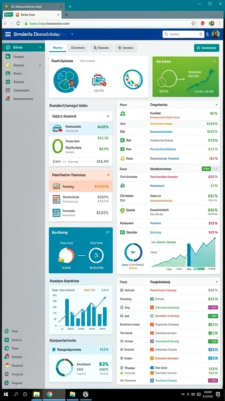Click the heart icon on teal panel
Image resolution: width=225 pixels, height=401 pixels.
pos(107,233)
